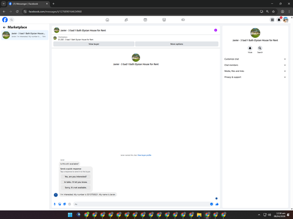Click the $1,250 listing line under Marketplace

coord(76,40)
